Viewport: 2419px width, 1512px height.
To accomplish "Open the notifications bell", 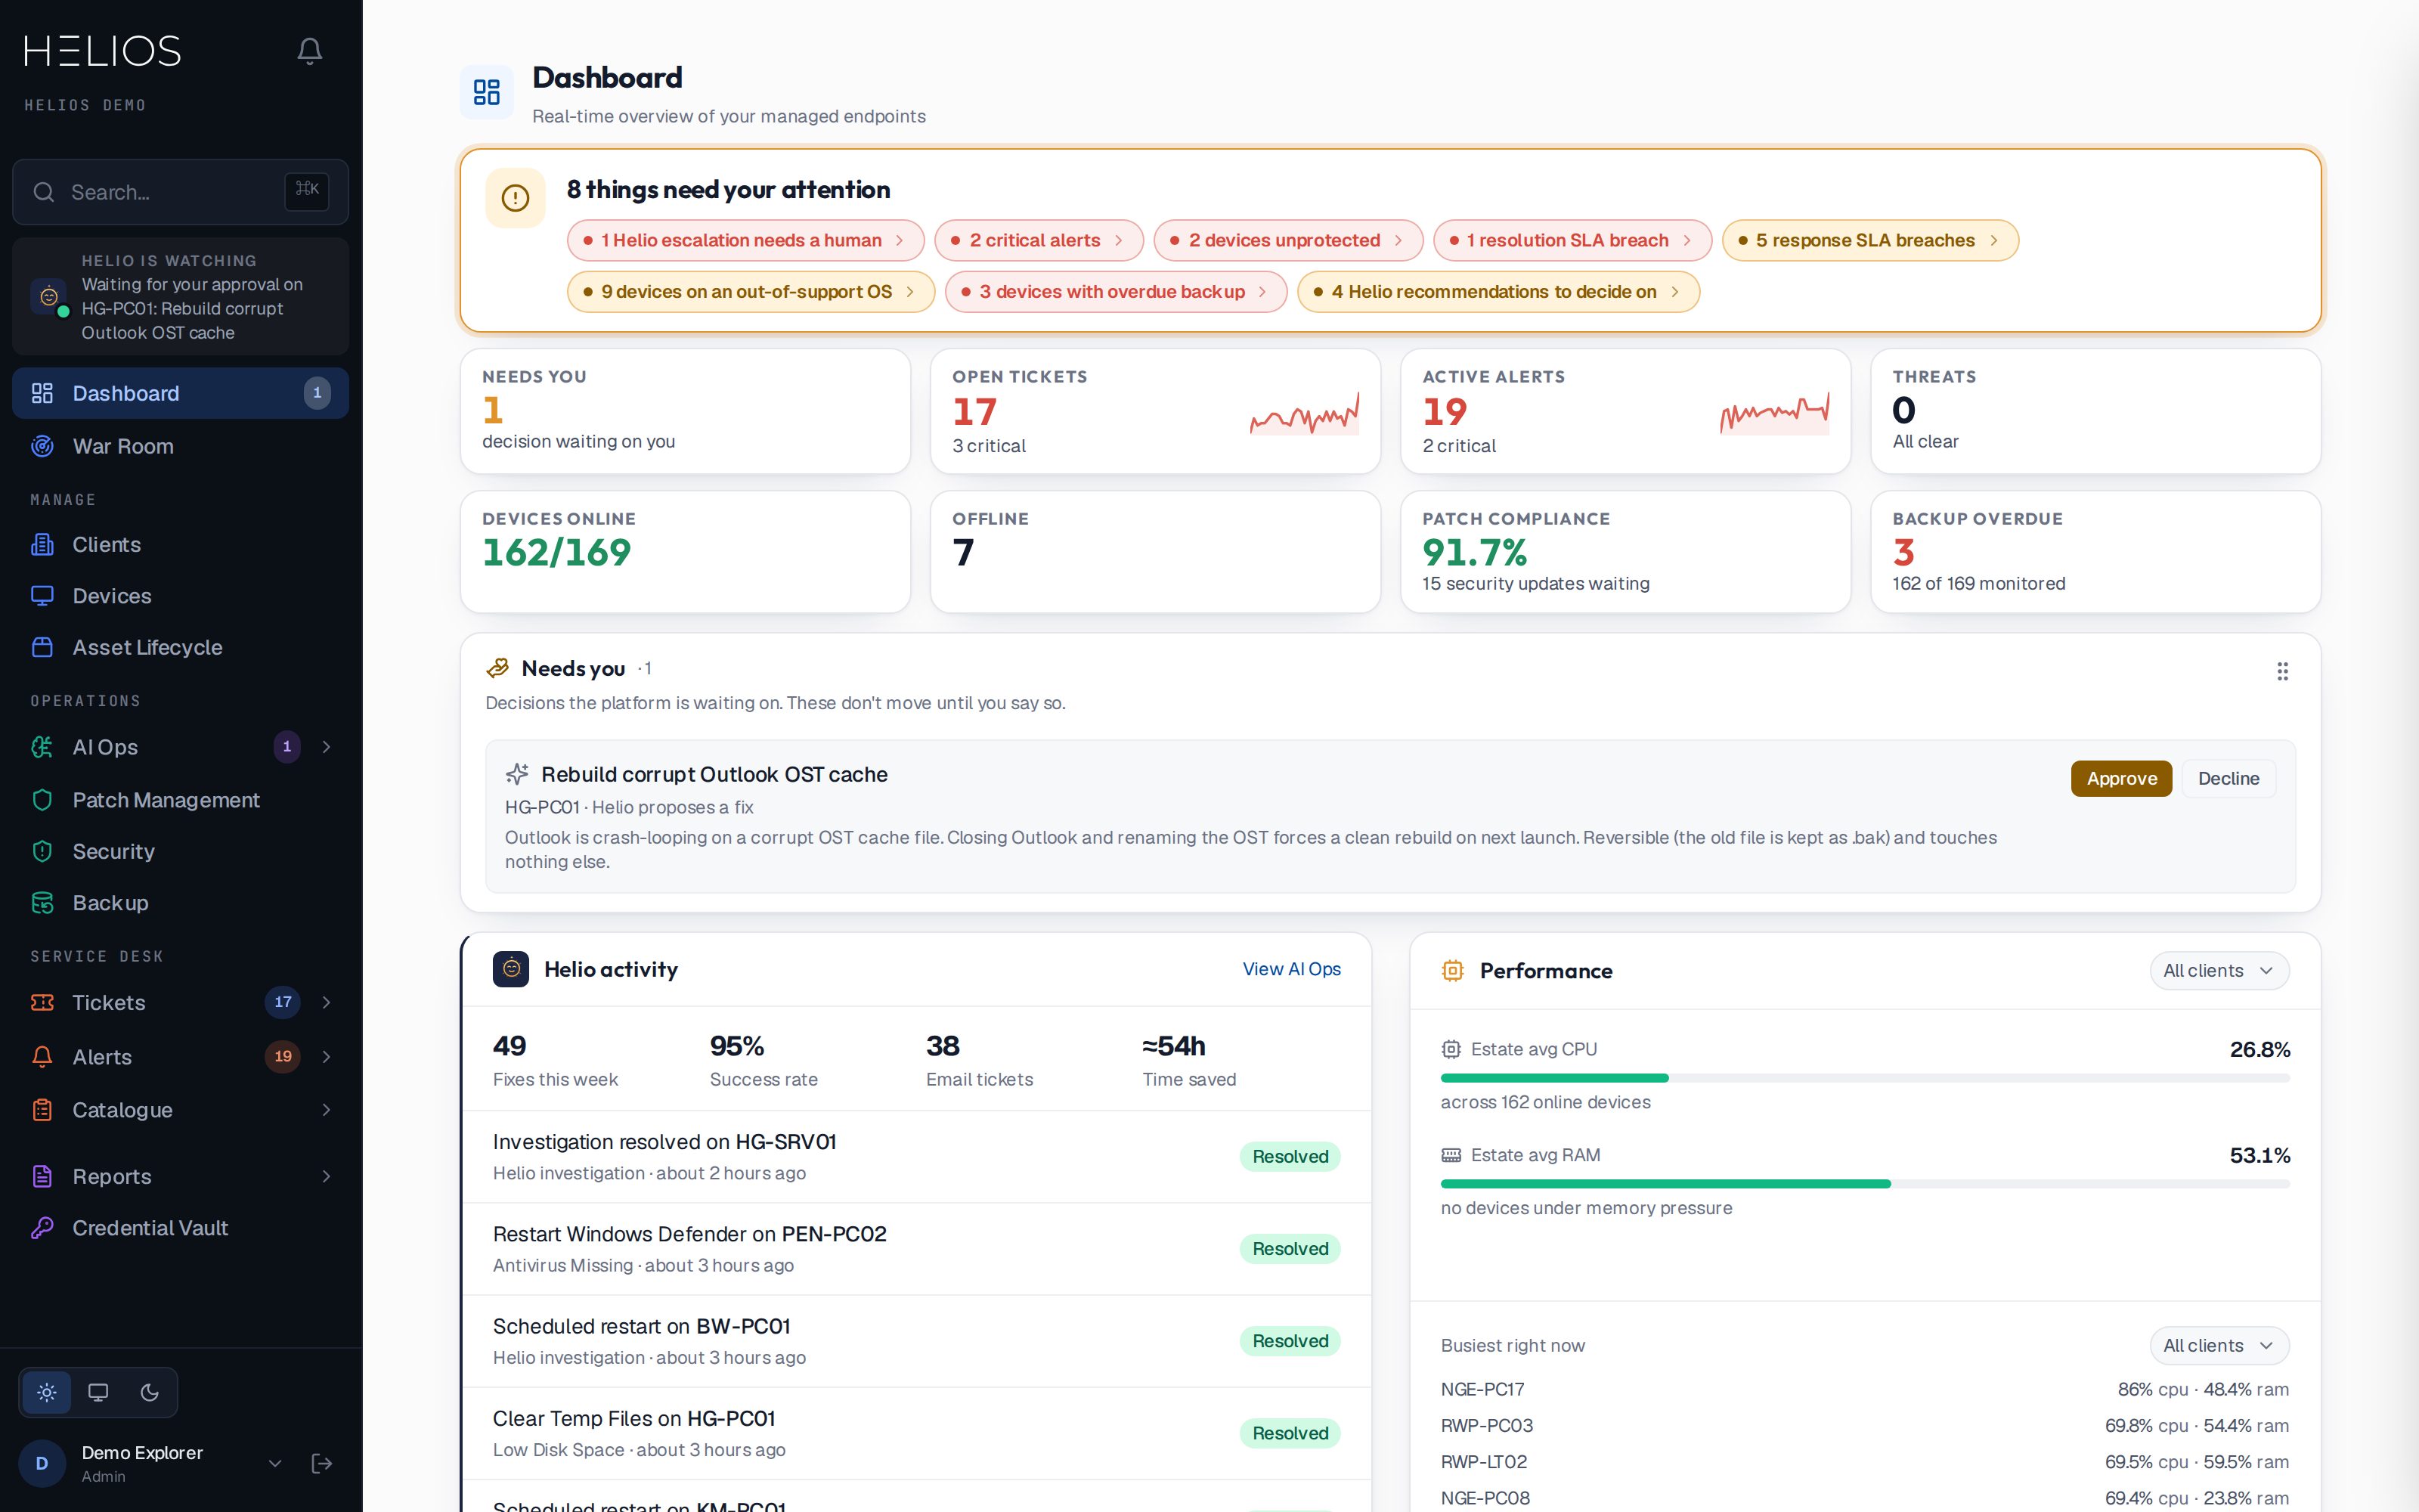I will point(310,51).
